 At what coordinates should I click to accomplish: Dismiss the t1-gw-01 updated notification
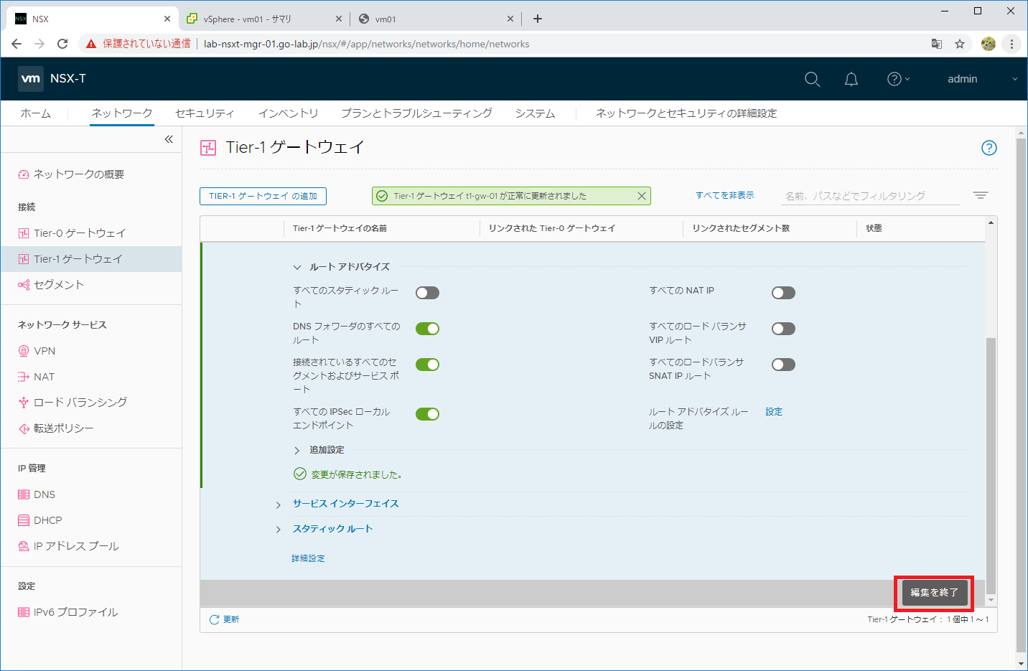(x=642, y=196)
